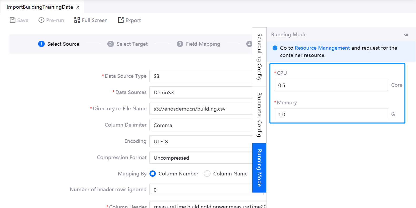
Task: Click the Save disk icon
Action: [x=12, y=20]
